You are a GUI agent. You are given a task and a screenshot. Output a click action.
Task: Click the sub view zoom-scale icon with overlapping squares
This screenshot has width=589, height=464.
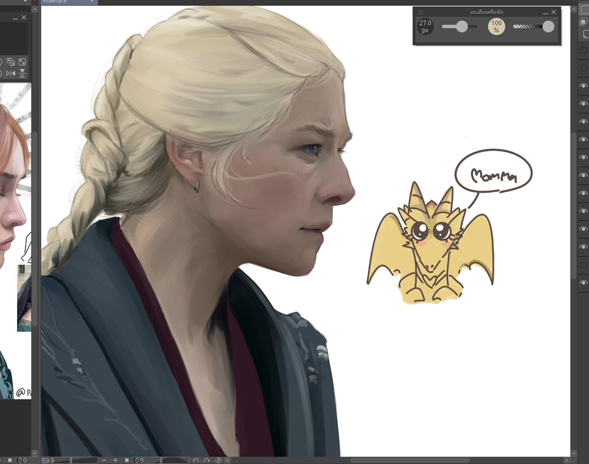tap(11, 62)
